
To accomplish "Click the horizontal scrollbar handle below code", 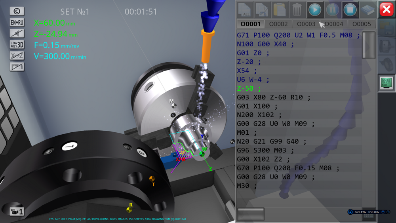I will pyautogui.click(x=251, y=214).
